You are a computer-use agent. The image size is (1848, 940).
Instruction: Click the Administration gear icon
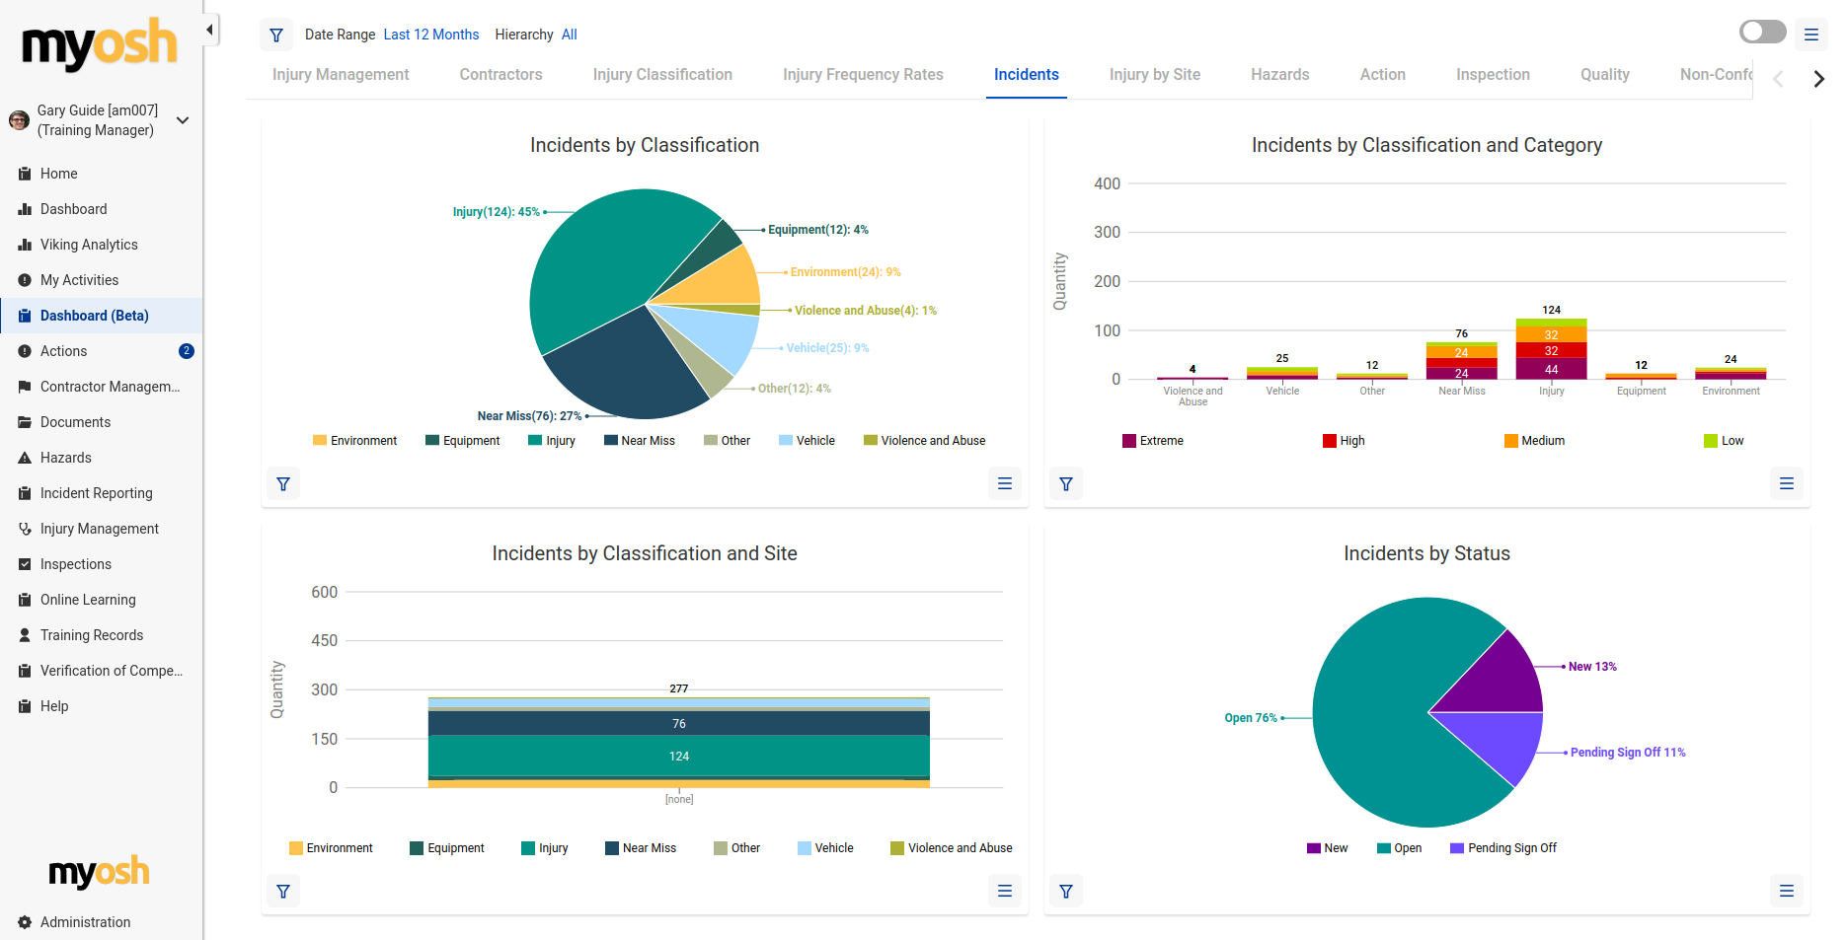25,922
